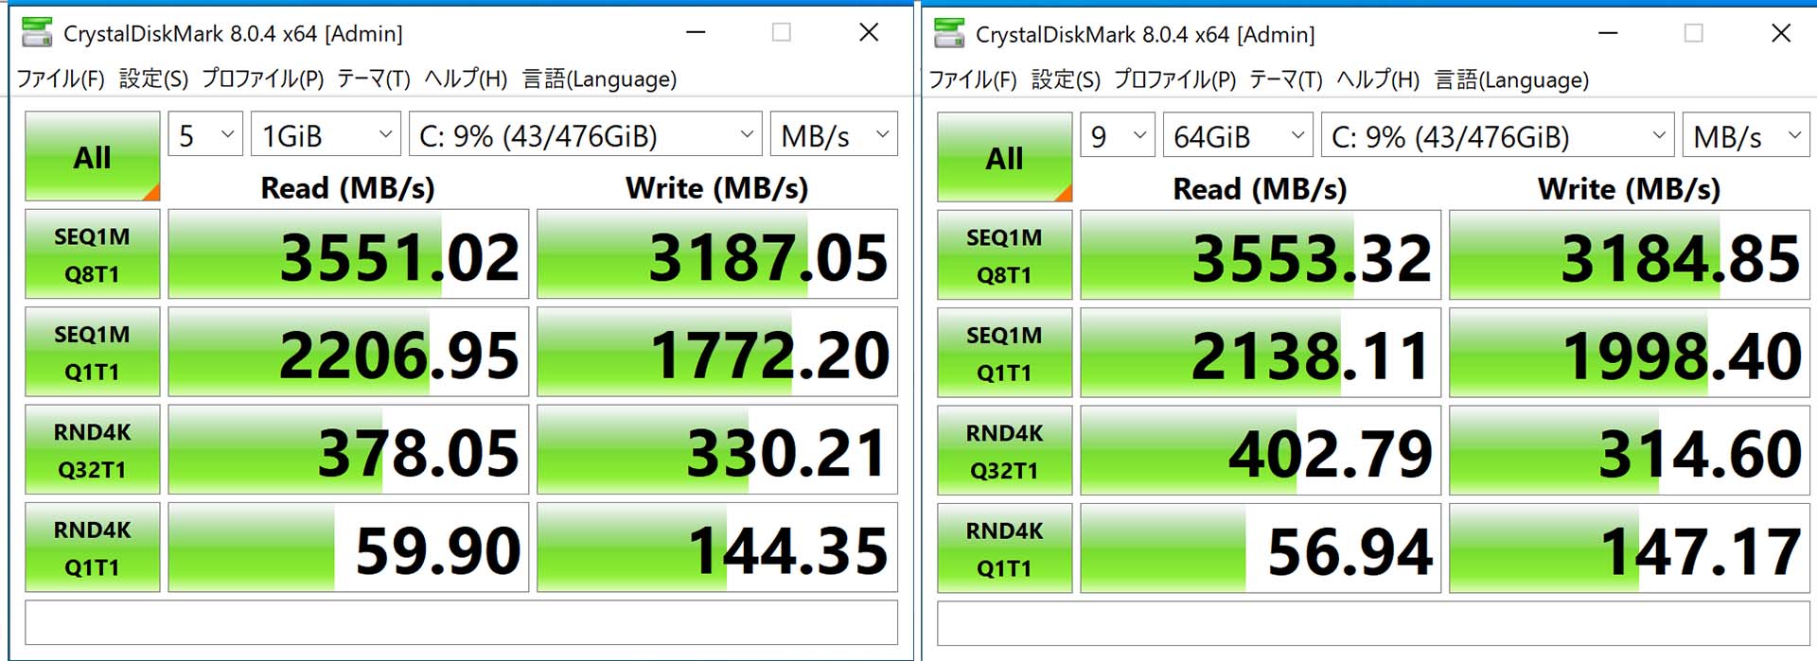This screenshot has height=661, width=1817.
Task: Click the 59.90 read result
Action: pyautogui.click(x=348, y=547)
